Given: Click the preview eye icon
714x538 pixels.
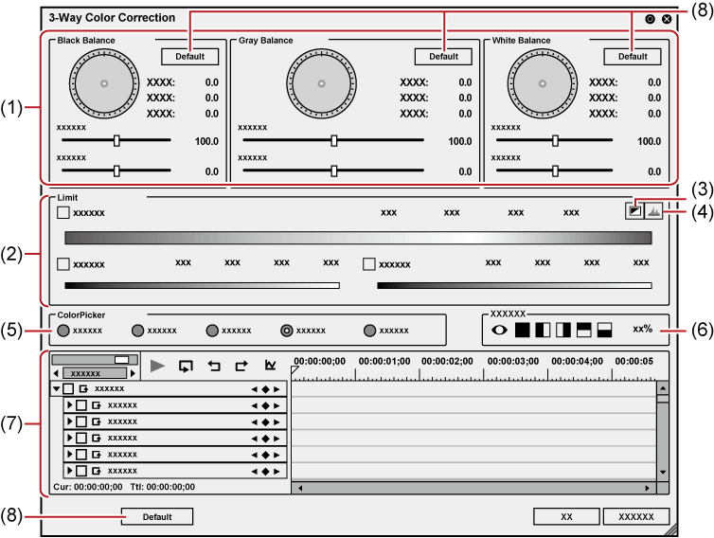Looking at the screenshot, I should (x=498, y=330).
